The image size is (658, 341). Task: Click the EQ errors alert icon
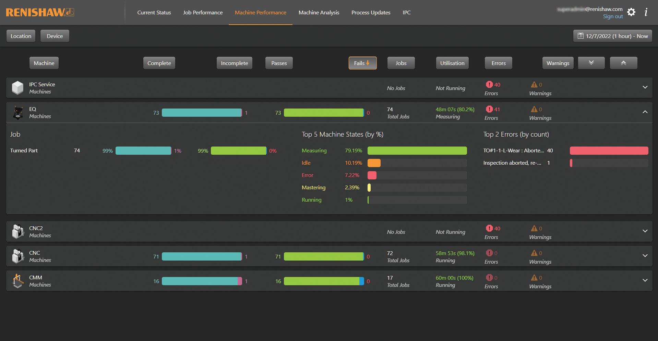pos(489,109)
